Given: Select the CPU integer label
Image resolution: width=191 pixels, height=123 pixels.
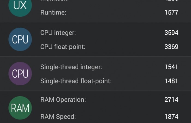Looking at the screenshot, I should [x=58, y=33].
